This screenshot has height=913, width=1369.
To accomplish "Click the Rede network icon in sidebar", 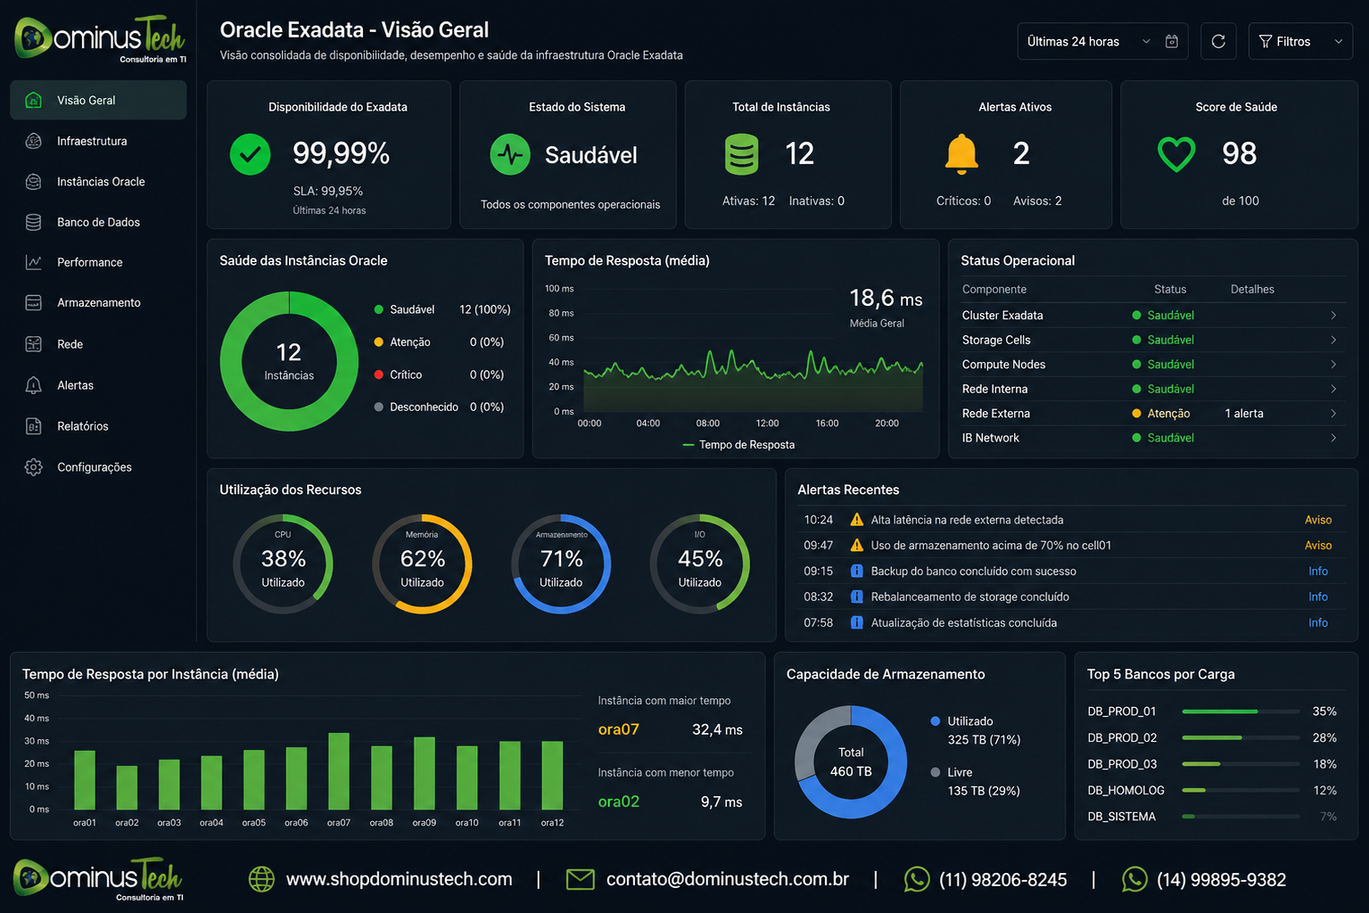I will [x=34, y=344].
